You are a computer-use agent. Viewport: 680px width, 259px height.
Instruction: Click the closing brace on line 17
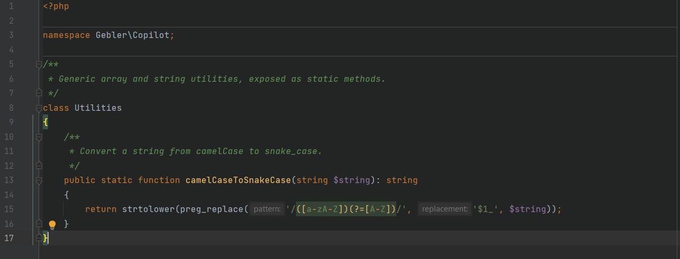45,238
